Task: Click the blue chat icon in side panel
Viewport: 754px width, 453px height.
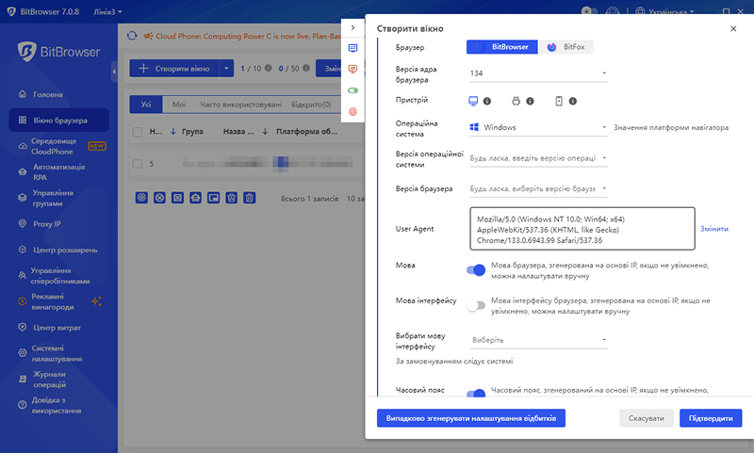Action: [353, 48]
